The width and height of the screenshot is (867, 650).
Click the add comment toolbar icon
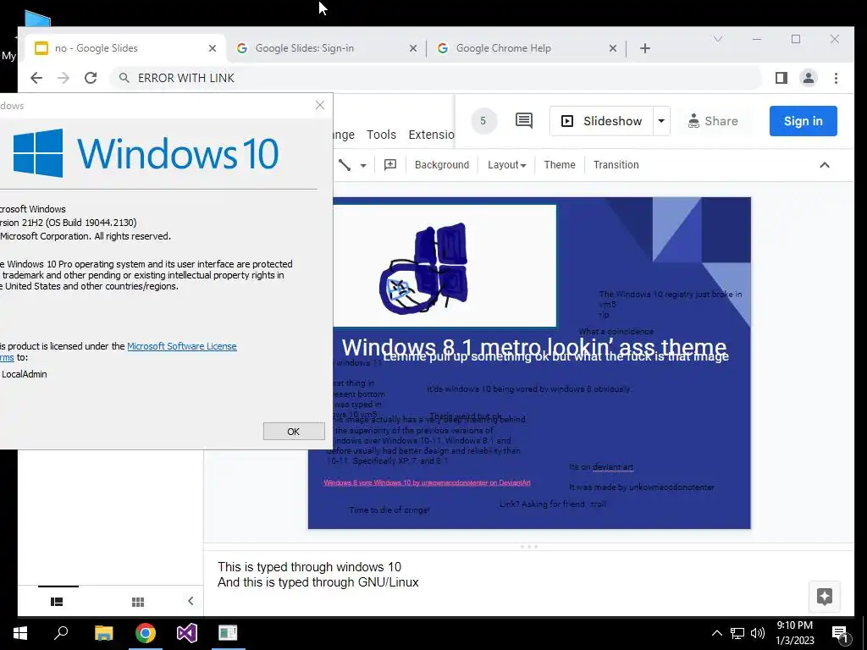pos(390,165)
